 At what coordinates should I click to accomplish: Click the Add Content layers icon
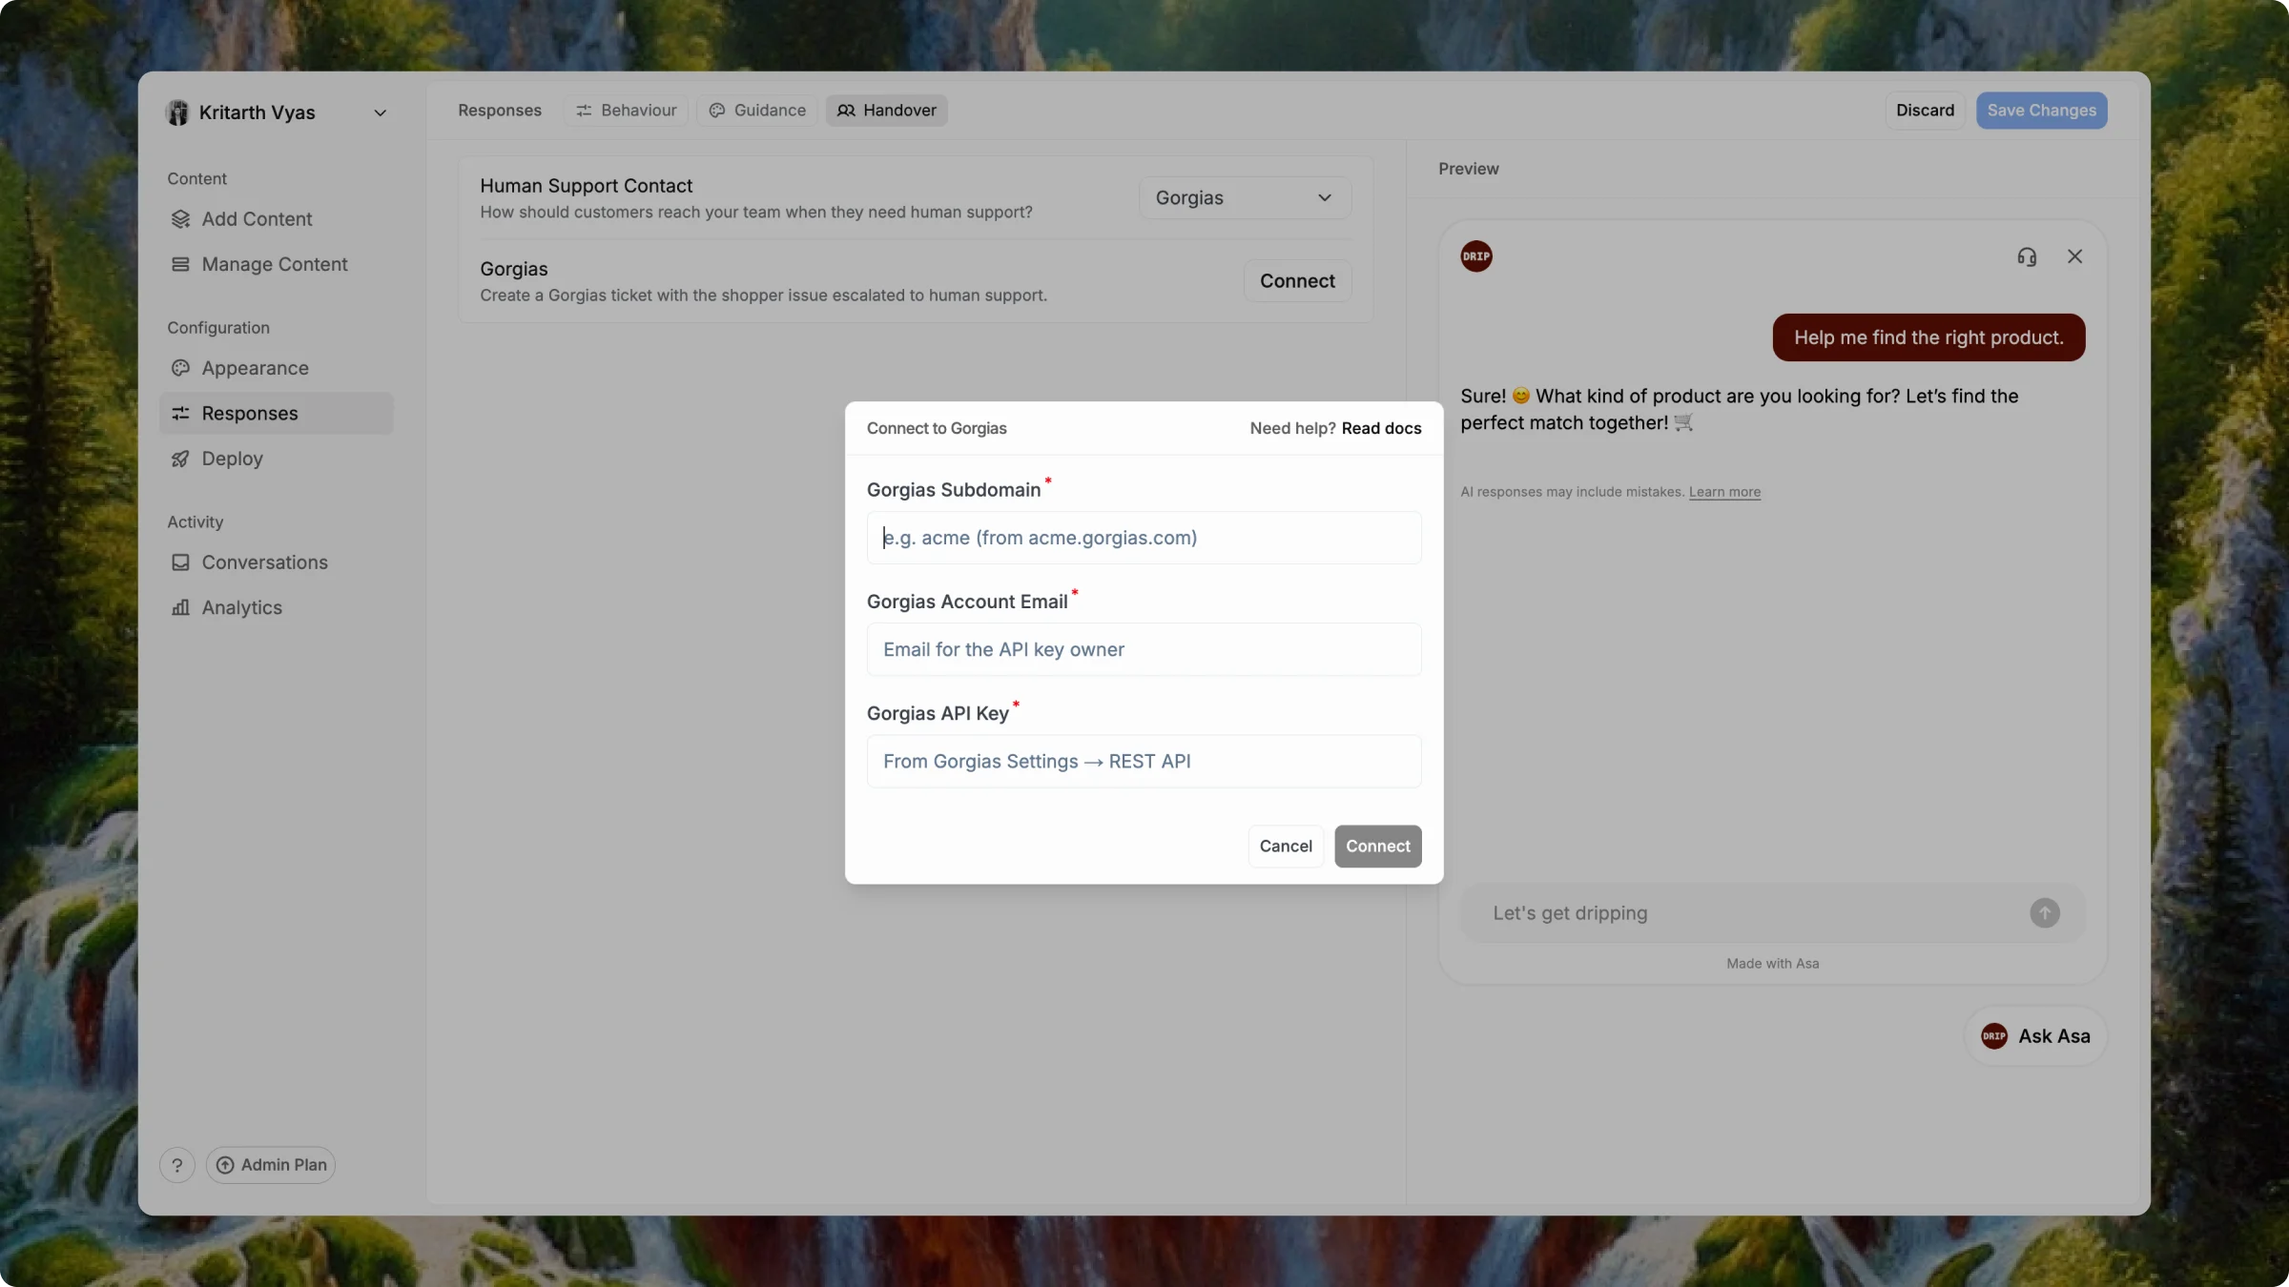click(x=180, y=219)
